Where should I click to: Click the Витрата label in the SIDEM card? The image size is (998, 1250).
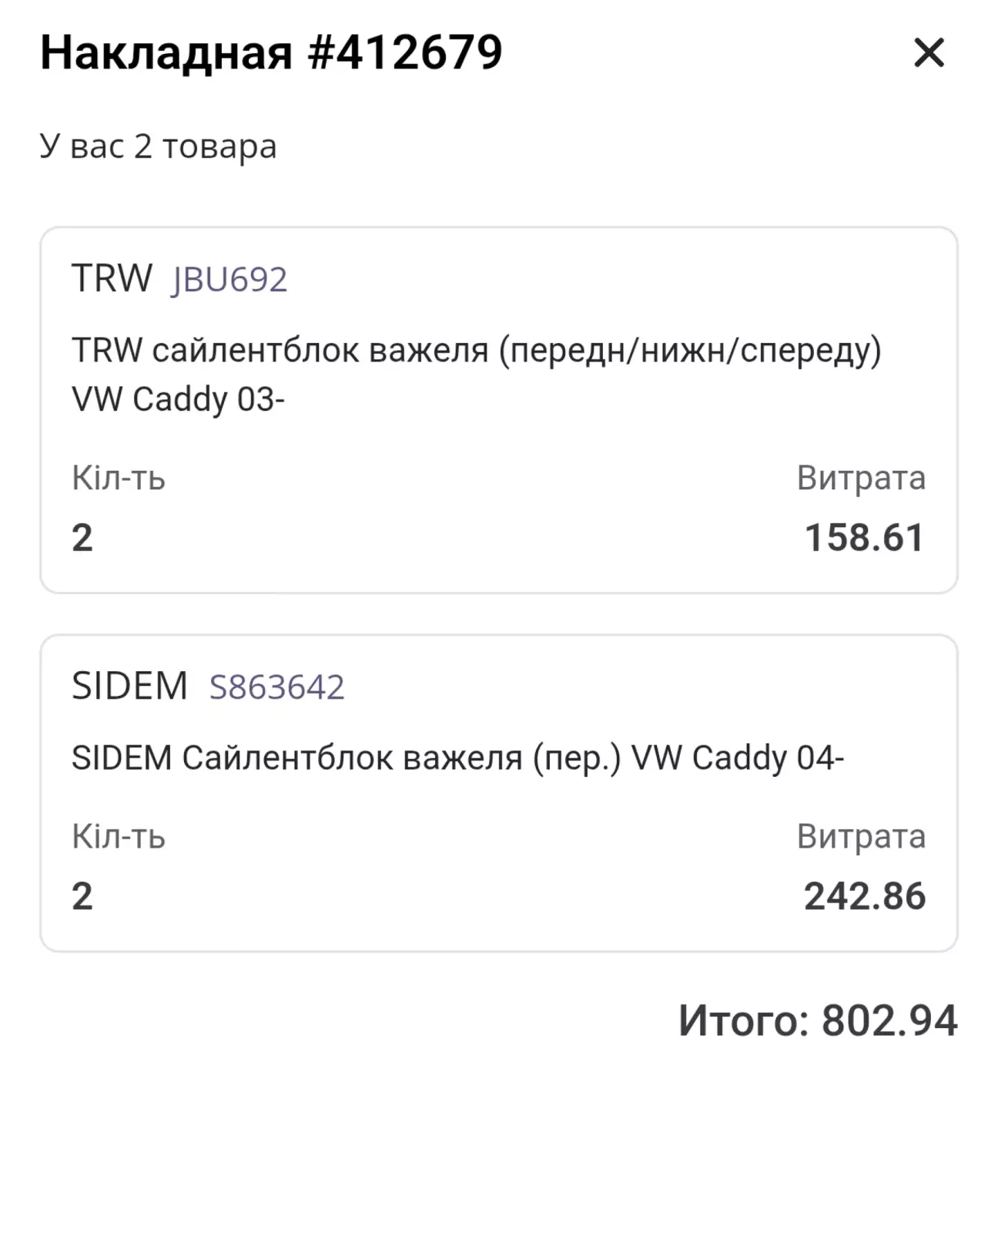click(861, 836)
